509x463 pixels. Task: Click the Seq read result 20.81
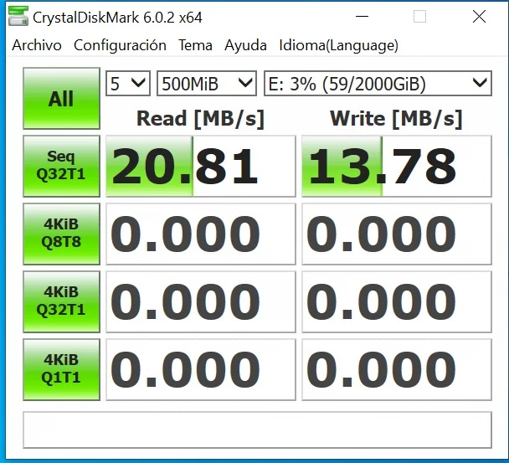pyautogui.click(x=201, y=167)
